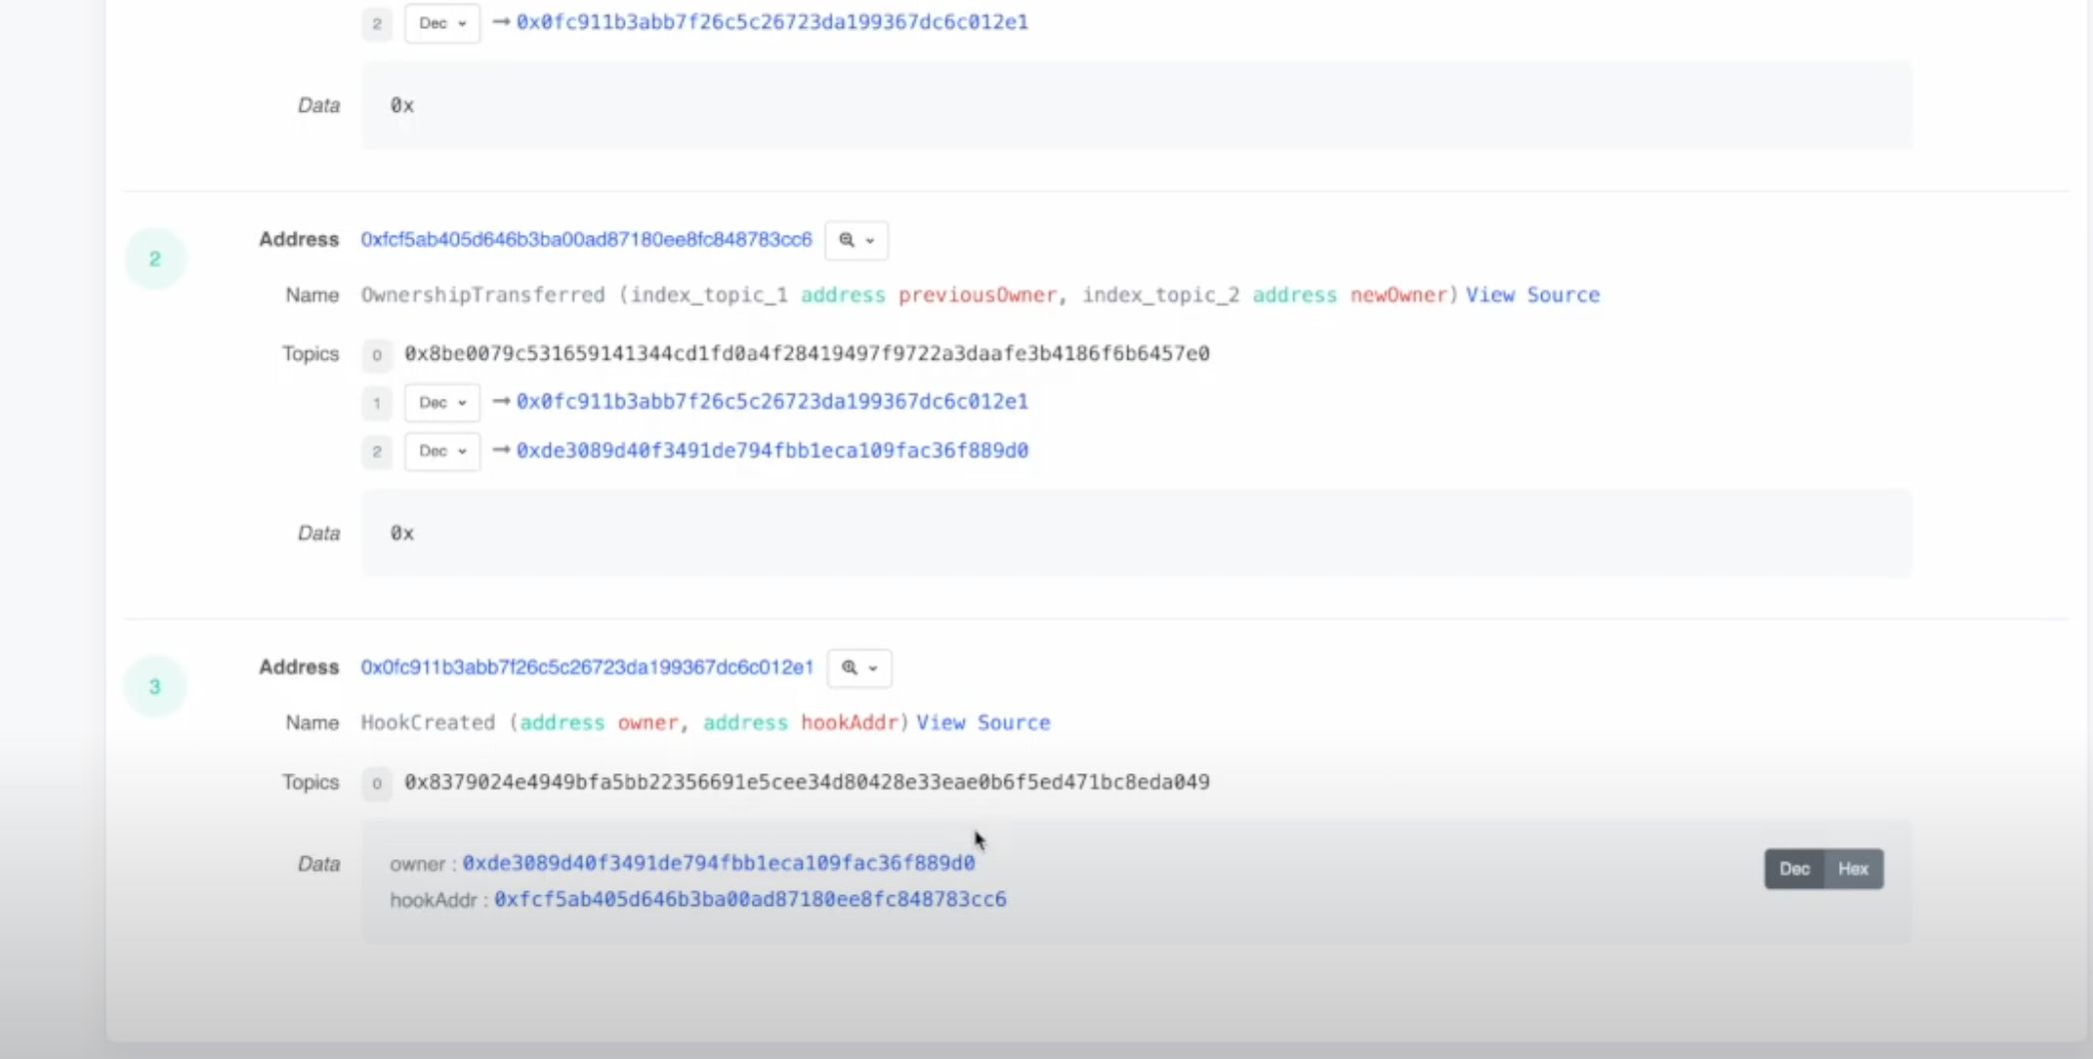Switch HookCreated data view to Dec
This screenshot has width=2093, height=1059.
(1794, 869)
